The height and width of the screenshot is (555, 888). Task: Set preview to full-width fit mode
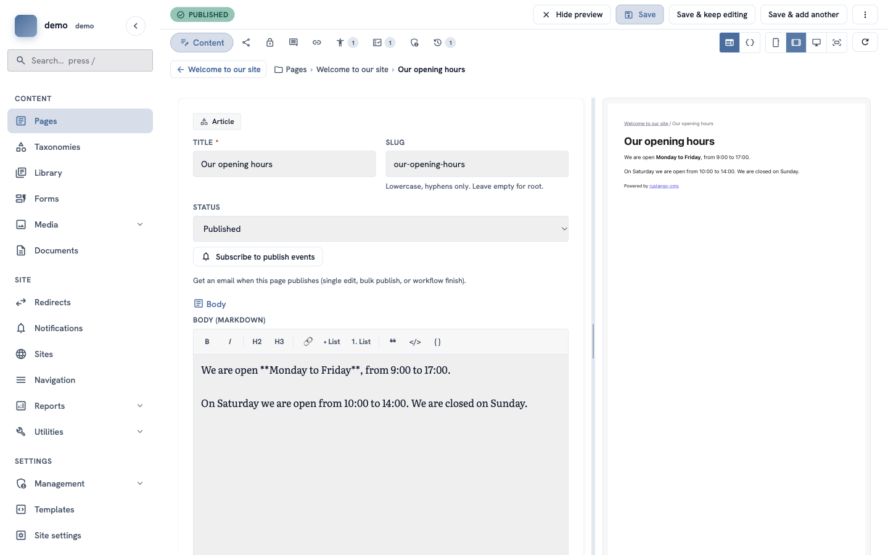[837, 43]
